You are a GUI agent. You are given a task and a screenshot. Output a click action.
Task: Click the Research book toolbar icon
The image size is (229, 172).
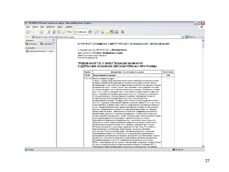tap(117, 32)
